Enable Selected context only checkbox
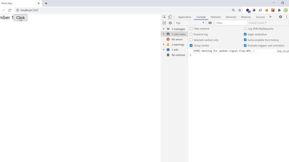289x162 pixels. coord(191,40)
